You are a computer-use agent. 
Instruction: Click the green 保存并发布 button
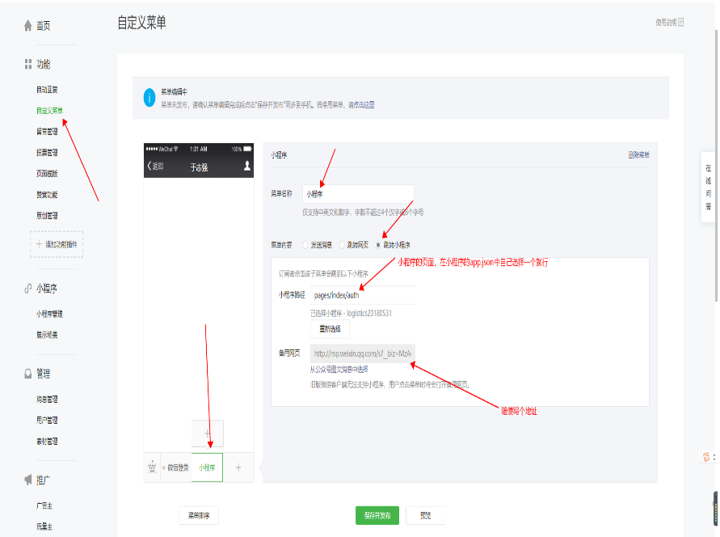[x=377, y=516]
